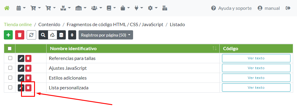Click the Fragmentos de código breadcrumb
297x111 pixels.
pos(115,24)
